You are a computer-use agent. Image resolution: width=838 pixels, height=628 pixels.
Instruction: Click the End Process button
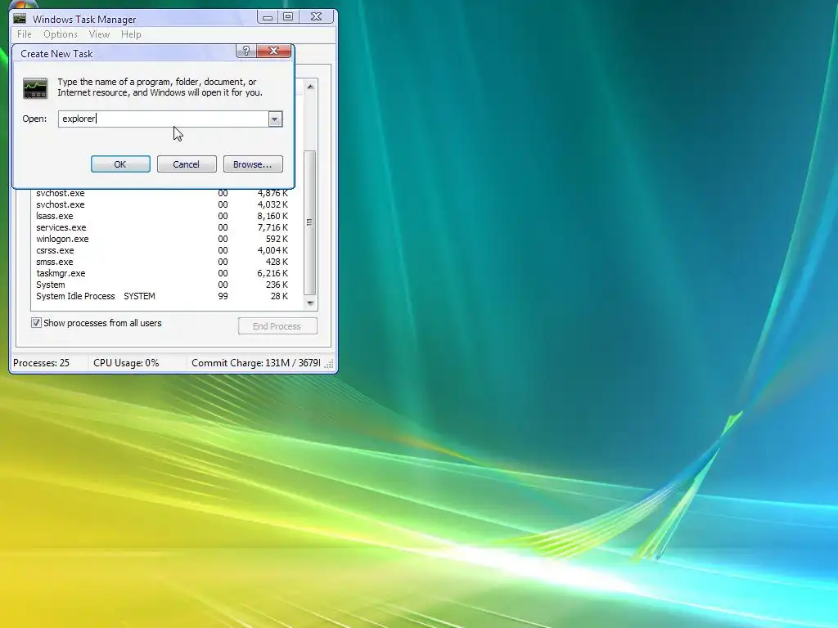tap(277, 325)
